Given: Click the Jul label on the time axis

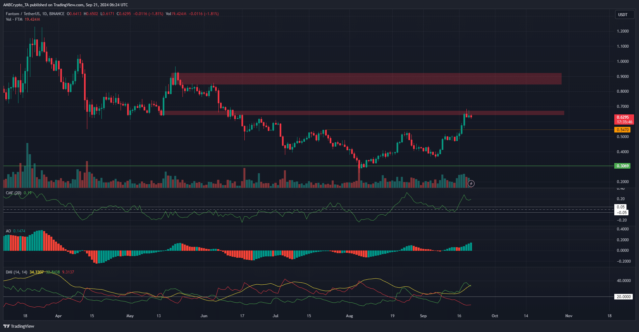Looking at the screenshot, I should tap(275, 316).
